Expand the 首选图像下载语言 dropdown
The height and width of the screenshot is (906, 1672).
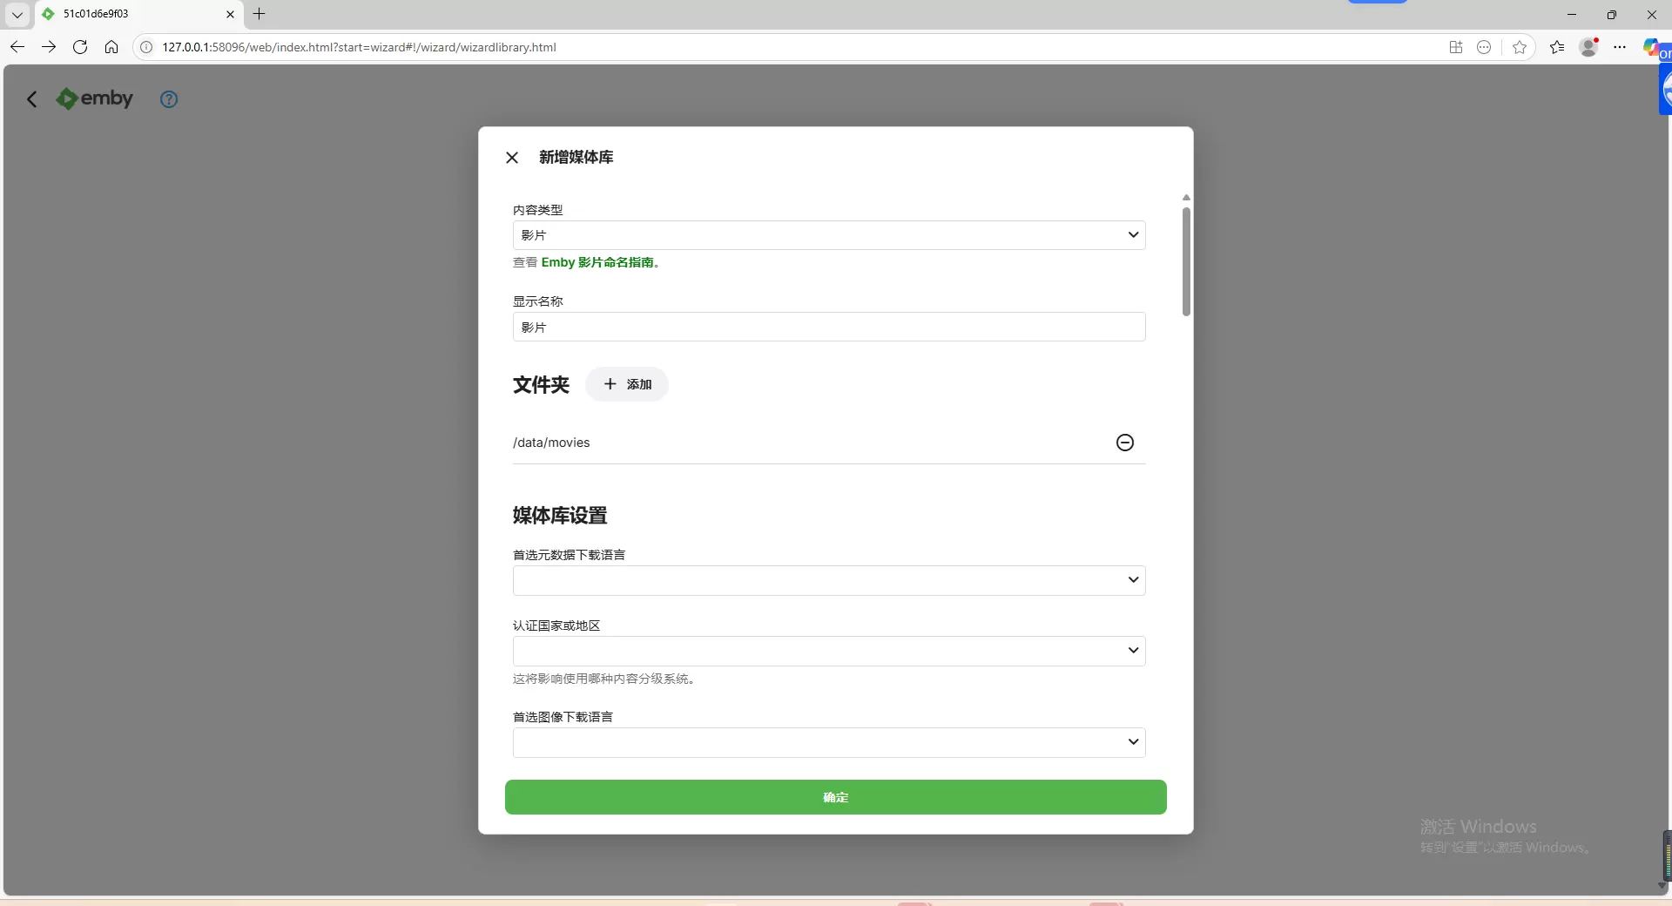pos(828,742)
